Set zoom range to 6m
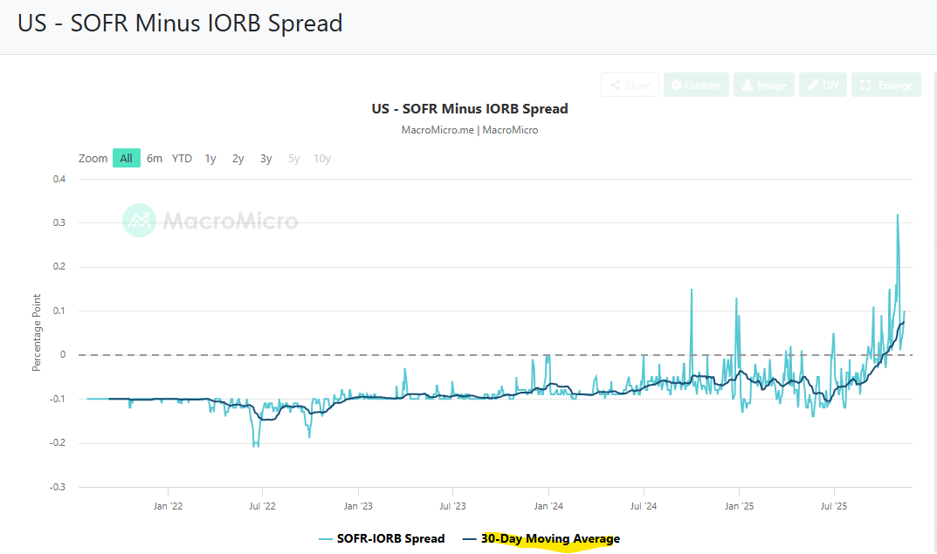 click(x=155, y=158)
